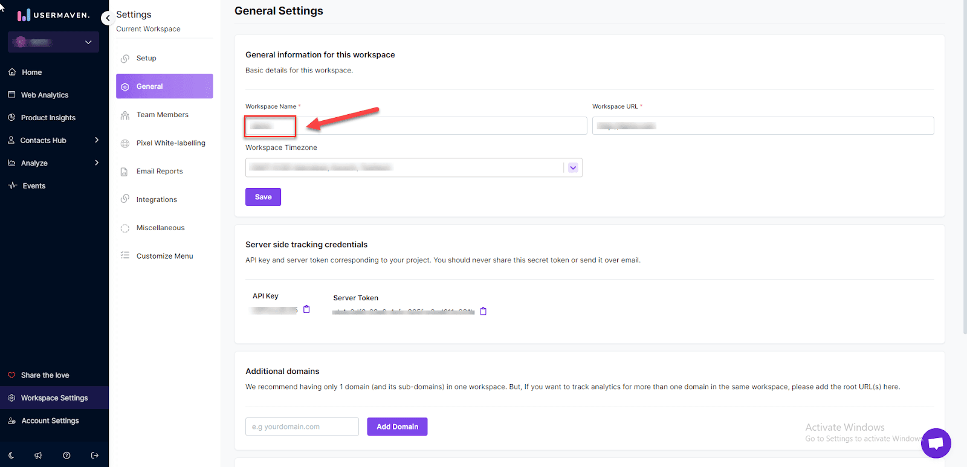Screen dimensions: 967x467
Task: Click the Add Domain button
Action: tap(397, 427)
